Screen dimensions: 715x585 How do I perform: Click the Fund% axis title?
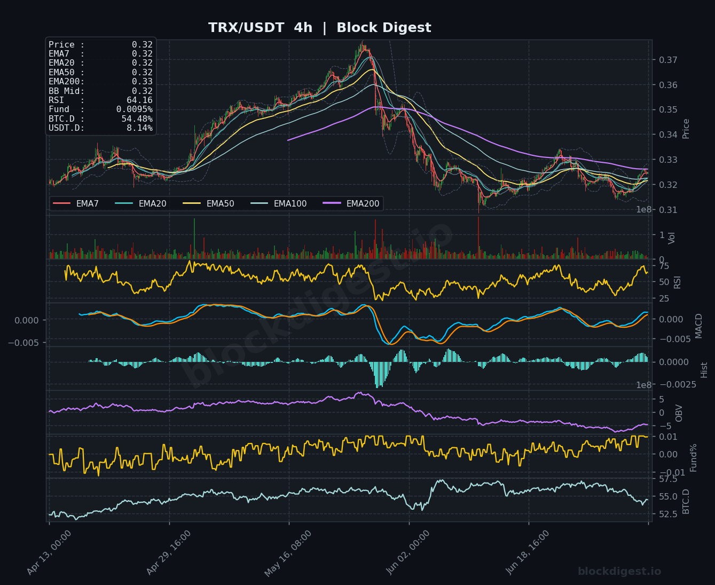click(694, 457)
